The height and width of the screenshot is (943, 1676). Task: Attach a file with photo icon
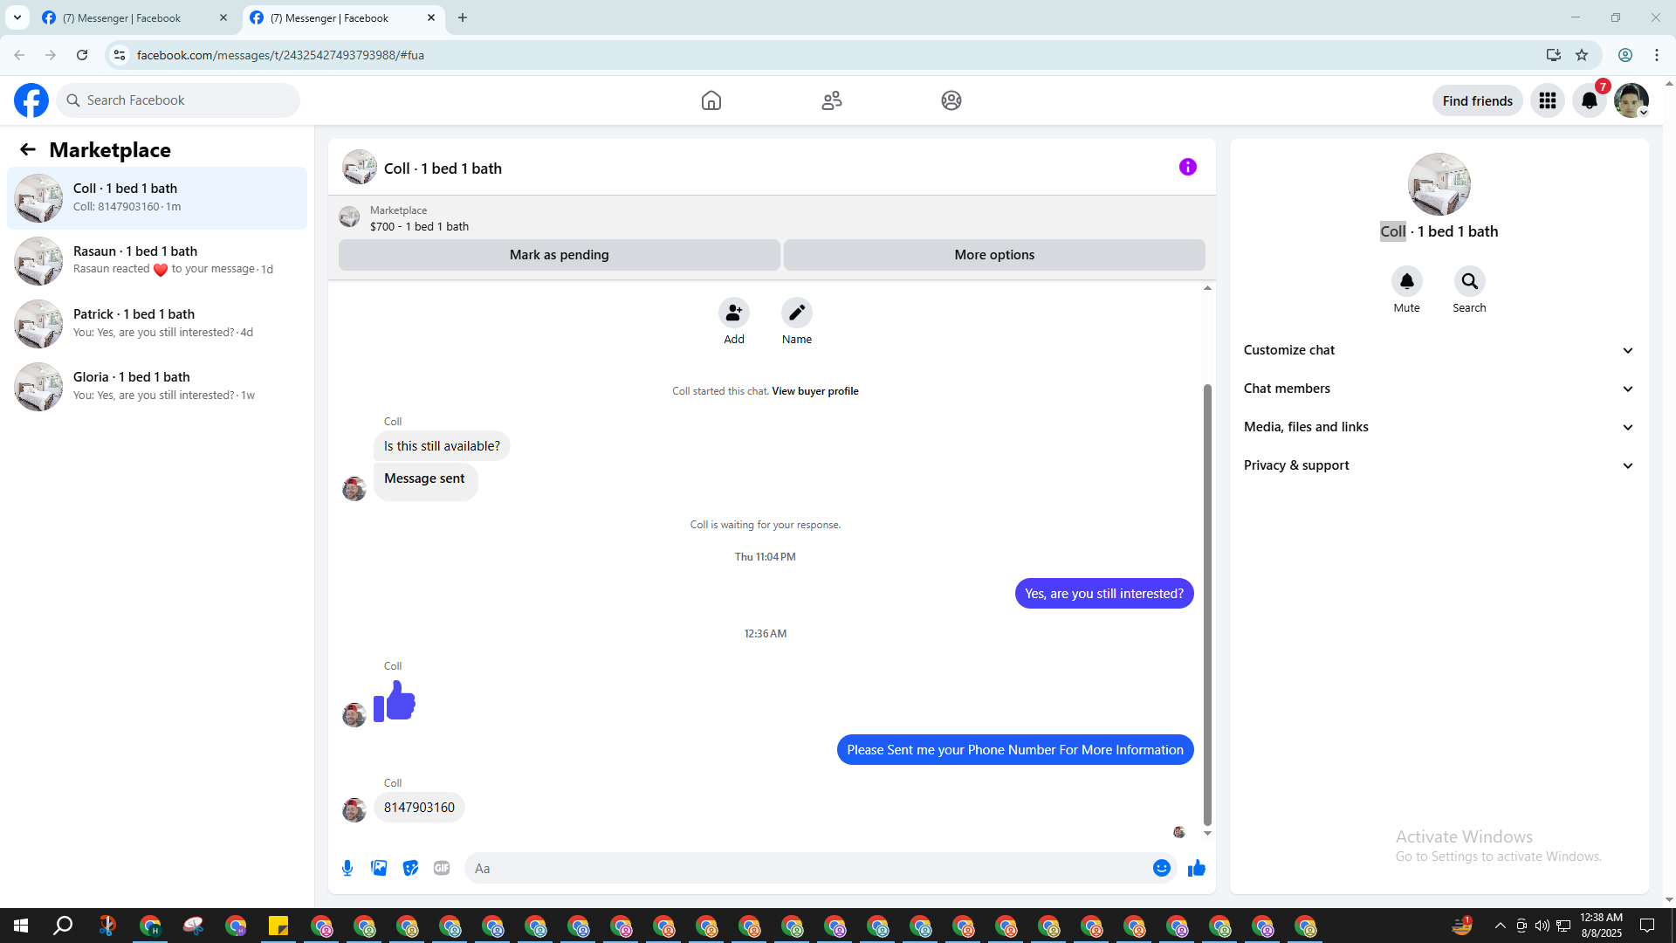pyautogui.click(x=379, y=868)
